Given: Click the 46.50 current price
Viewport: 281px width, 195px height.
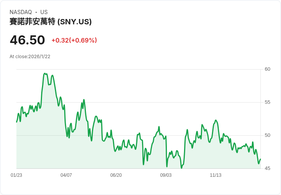Looking at the screenshot, I should click(x=27, y=40).
